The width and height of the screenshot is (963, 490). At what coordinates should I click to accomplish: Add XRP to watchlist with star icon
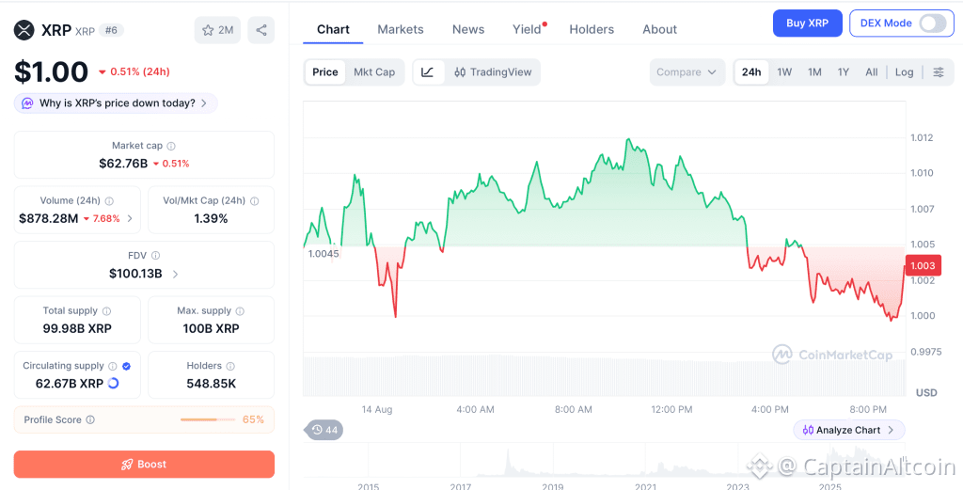[x=217, y=30]
